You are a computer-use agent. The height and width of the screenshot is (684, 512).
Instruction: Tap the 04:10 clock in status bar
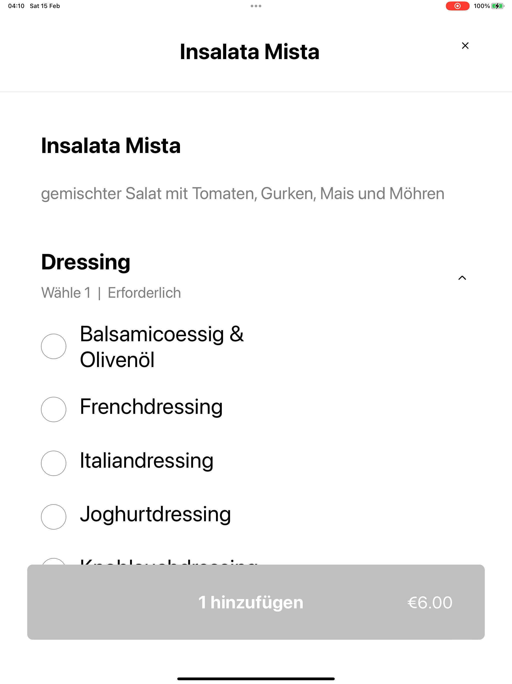[16, 6]
